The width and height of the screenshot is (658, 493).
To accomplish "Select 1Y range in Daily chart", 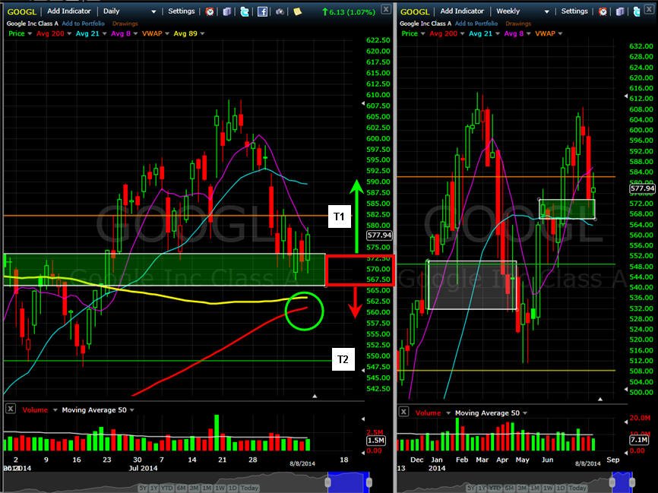I will tap(155, 488).
